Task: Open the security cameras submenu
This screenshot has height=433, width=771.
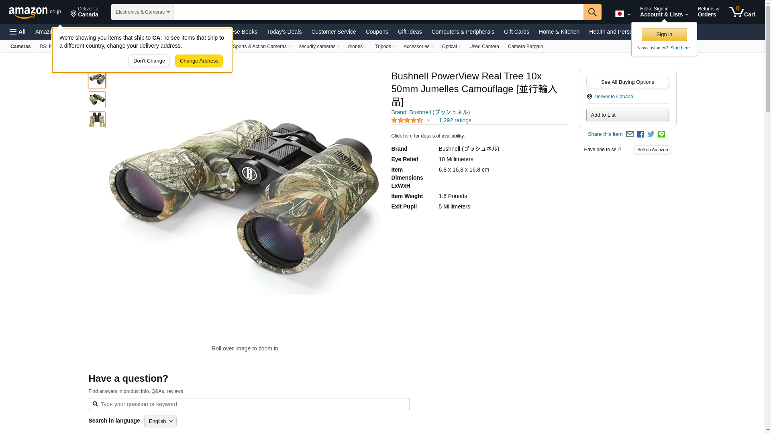Action: [319, 47]
